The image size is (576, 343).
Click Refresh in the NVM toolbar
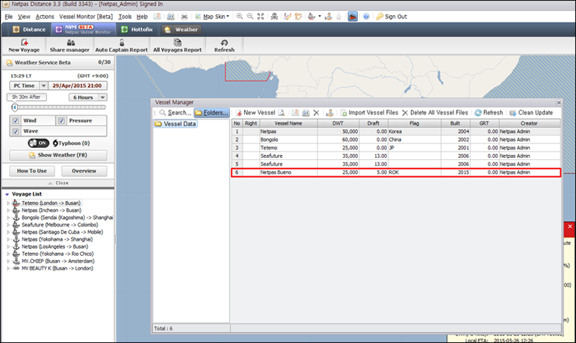pyautogui.click(x=224, y=45)
